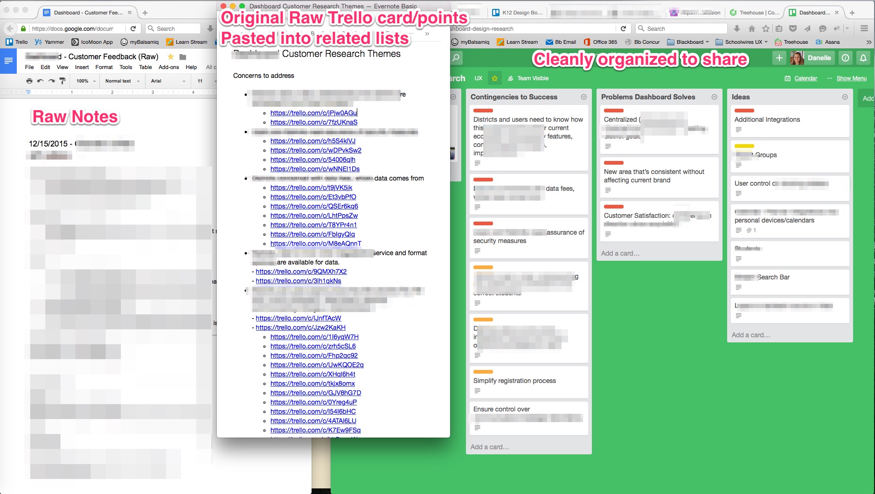The height and width of the screenshot is (494, 875).
Task: Open Evernote link trello.com/c/9QMXh7X2
Action: (x=301, y=271)
